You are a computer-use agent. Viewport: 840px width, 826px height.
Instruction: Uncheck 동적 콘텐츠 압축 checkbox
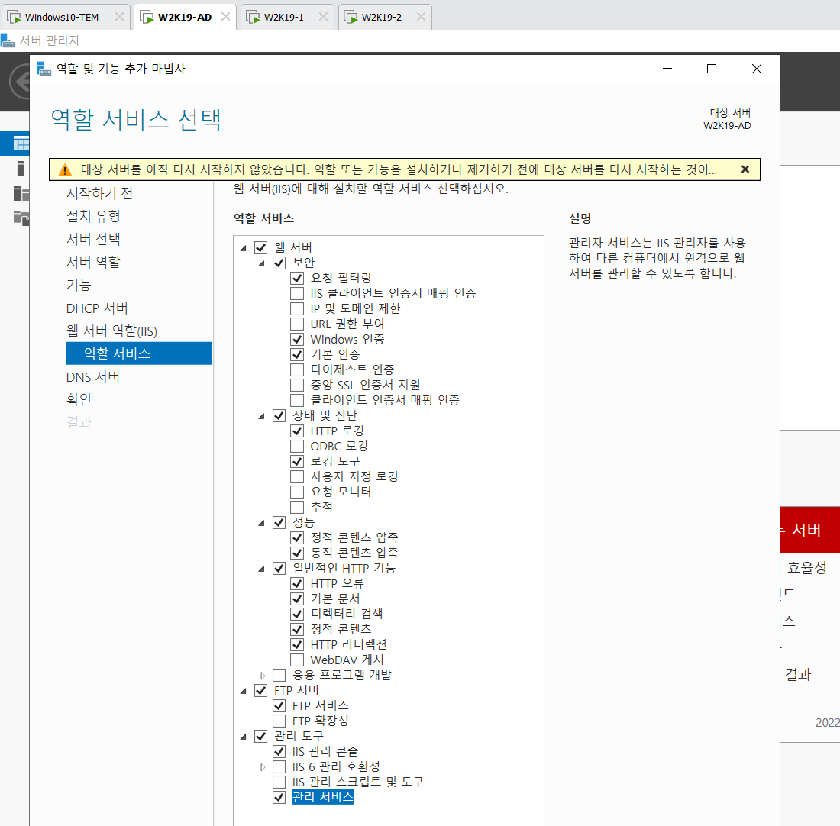pyautogui.click(x=297, y=553)
